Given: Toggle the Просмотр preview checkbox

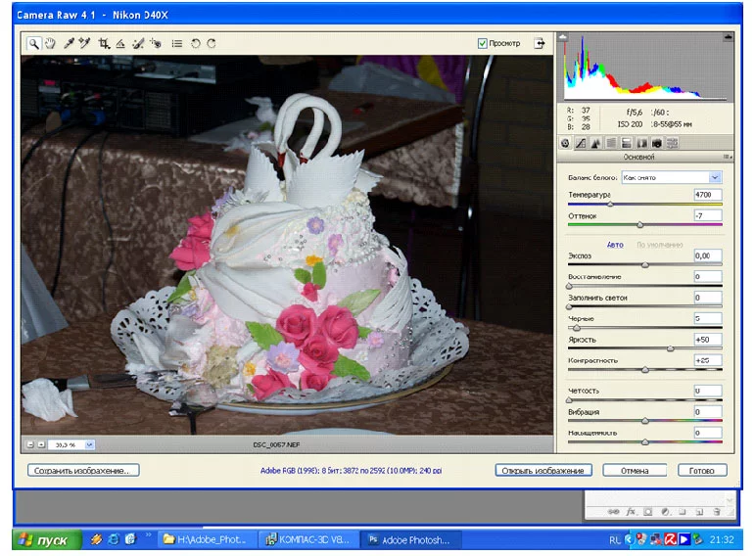Looking at the screenshot, I should [482, 43].
